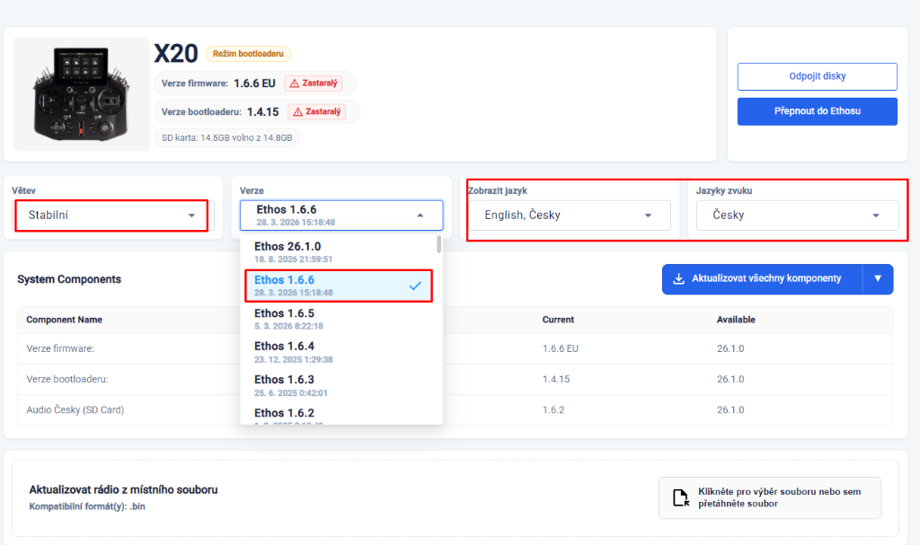This screenshot has height=545, width=920.
Task: Collapse the Verze dropdown showing Ethos 1.6.6
Action: tap(341, 215)
